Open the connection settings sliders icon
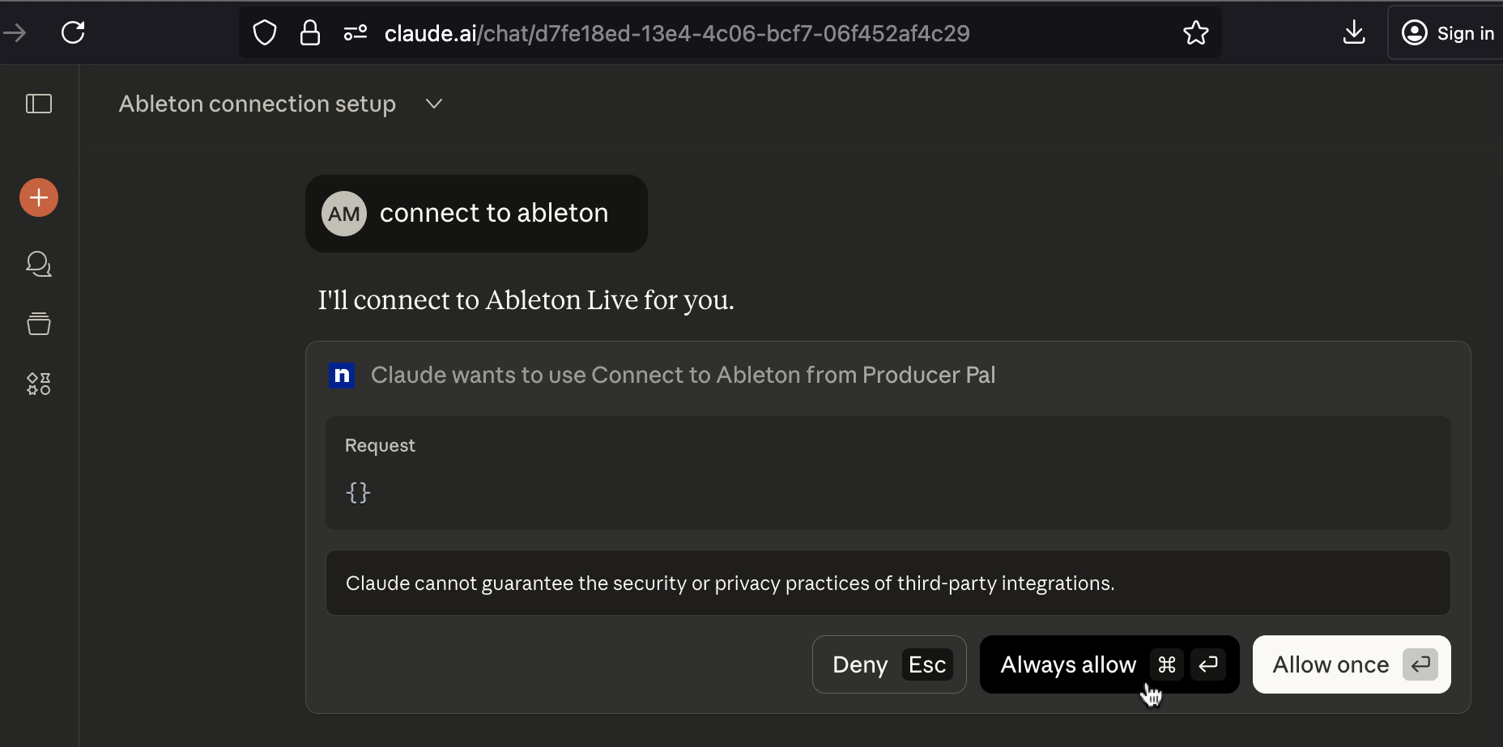This screenshot has height=747, width=1503. click(355, 32)
